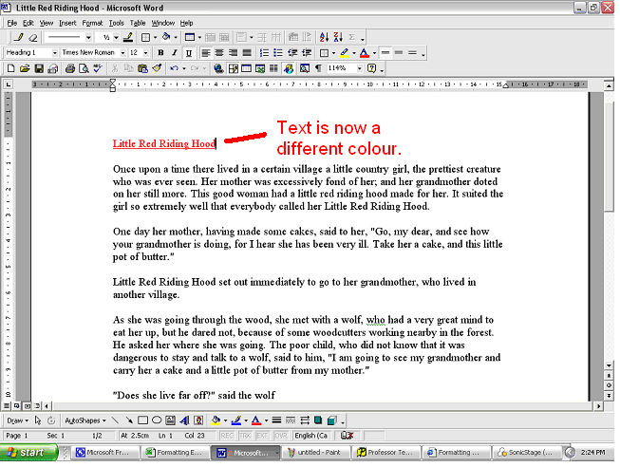Screen dimensions: 620x467
Task: Open the Zoom dropdown showing 114%
Action: point(360,69)
